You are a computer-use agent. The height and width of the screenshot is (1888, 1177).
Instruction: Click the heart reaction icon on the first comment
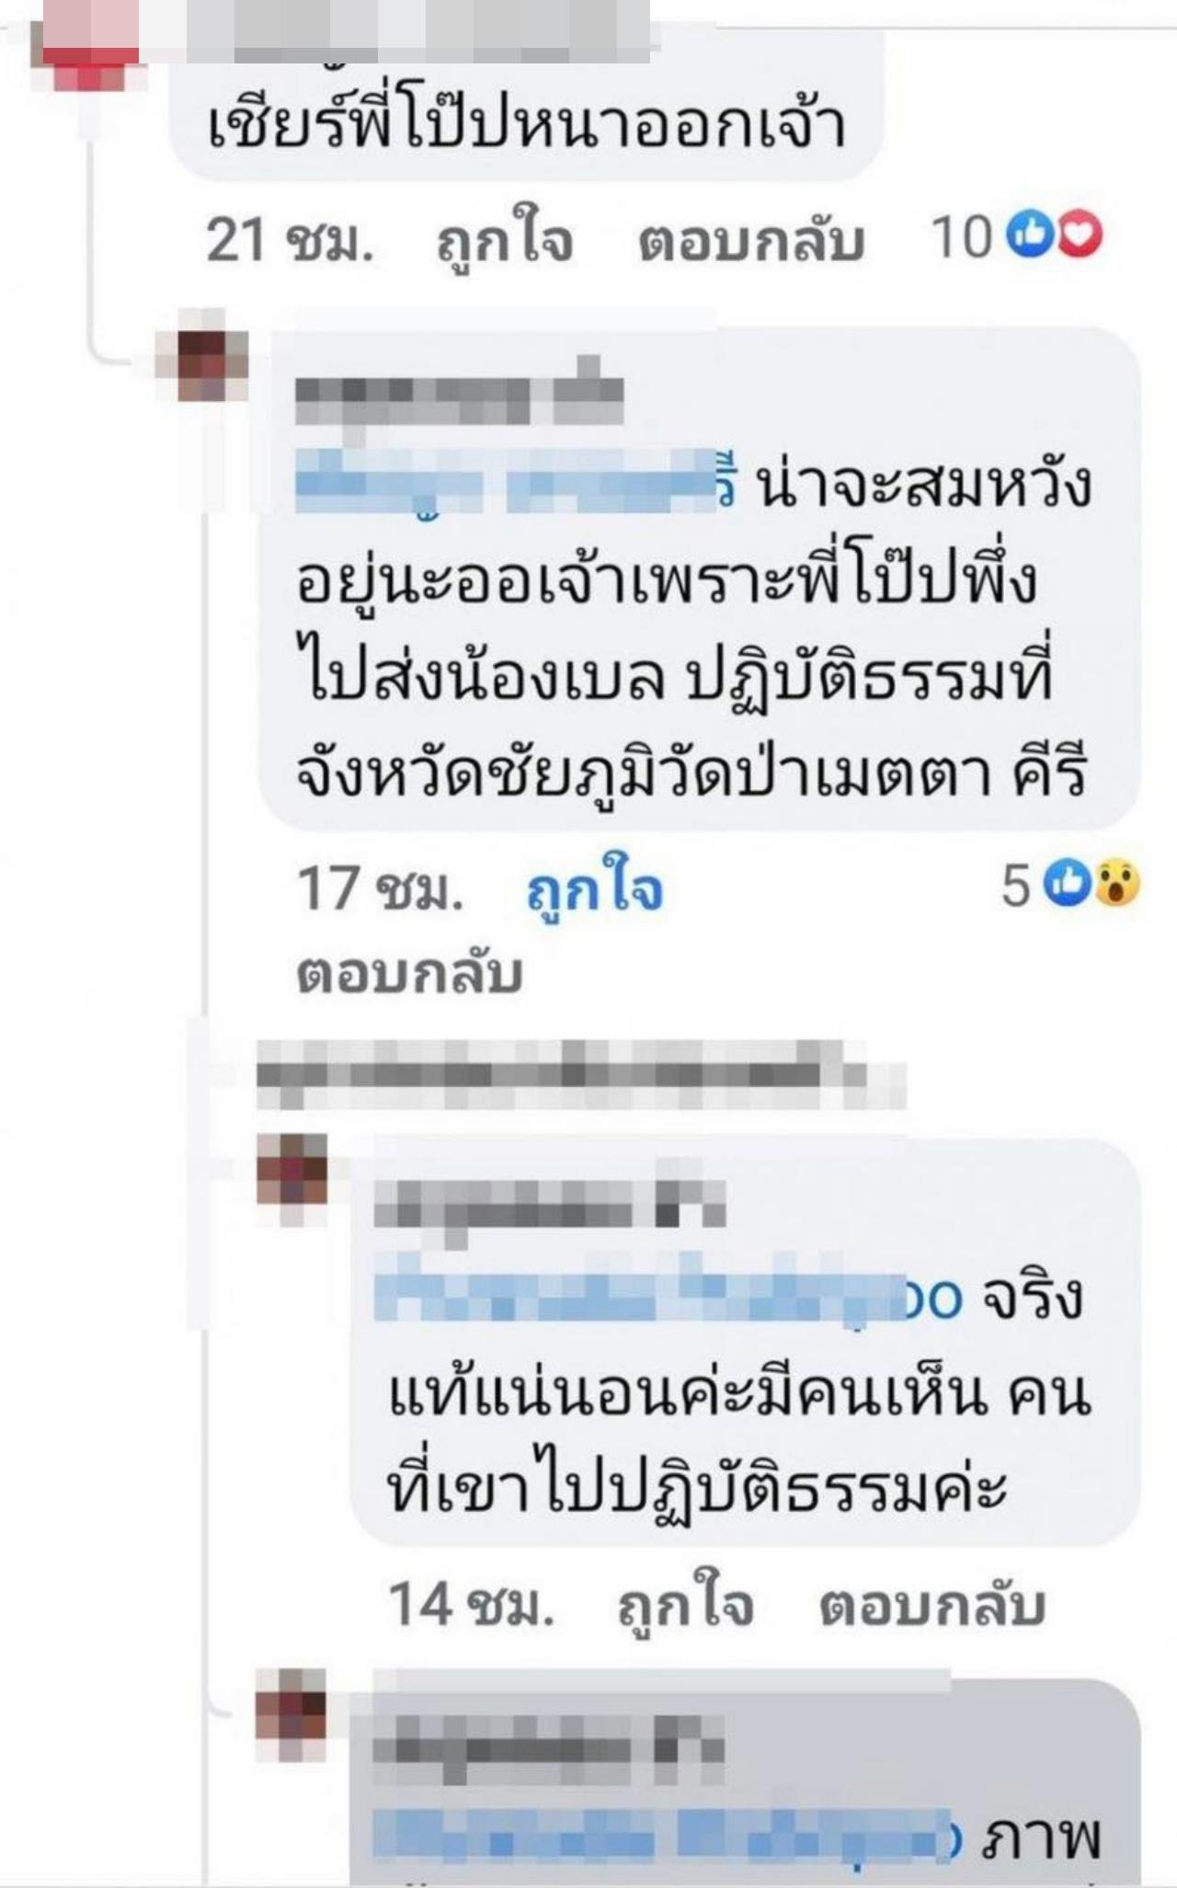point(1078,238)
